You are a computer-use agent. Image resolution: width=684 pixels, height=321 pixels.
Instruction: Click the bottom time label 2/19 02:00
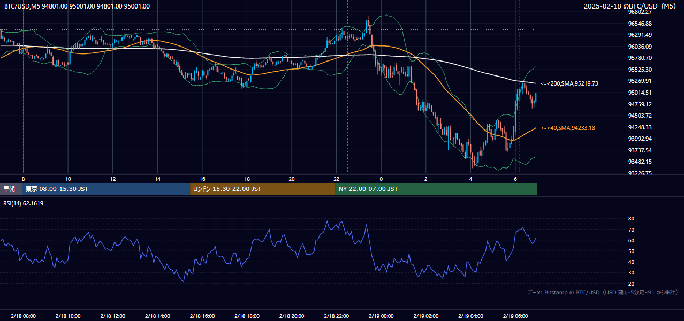click(425, 316)
